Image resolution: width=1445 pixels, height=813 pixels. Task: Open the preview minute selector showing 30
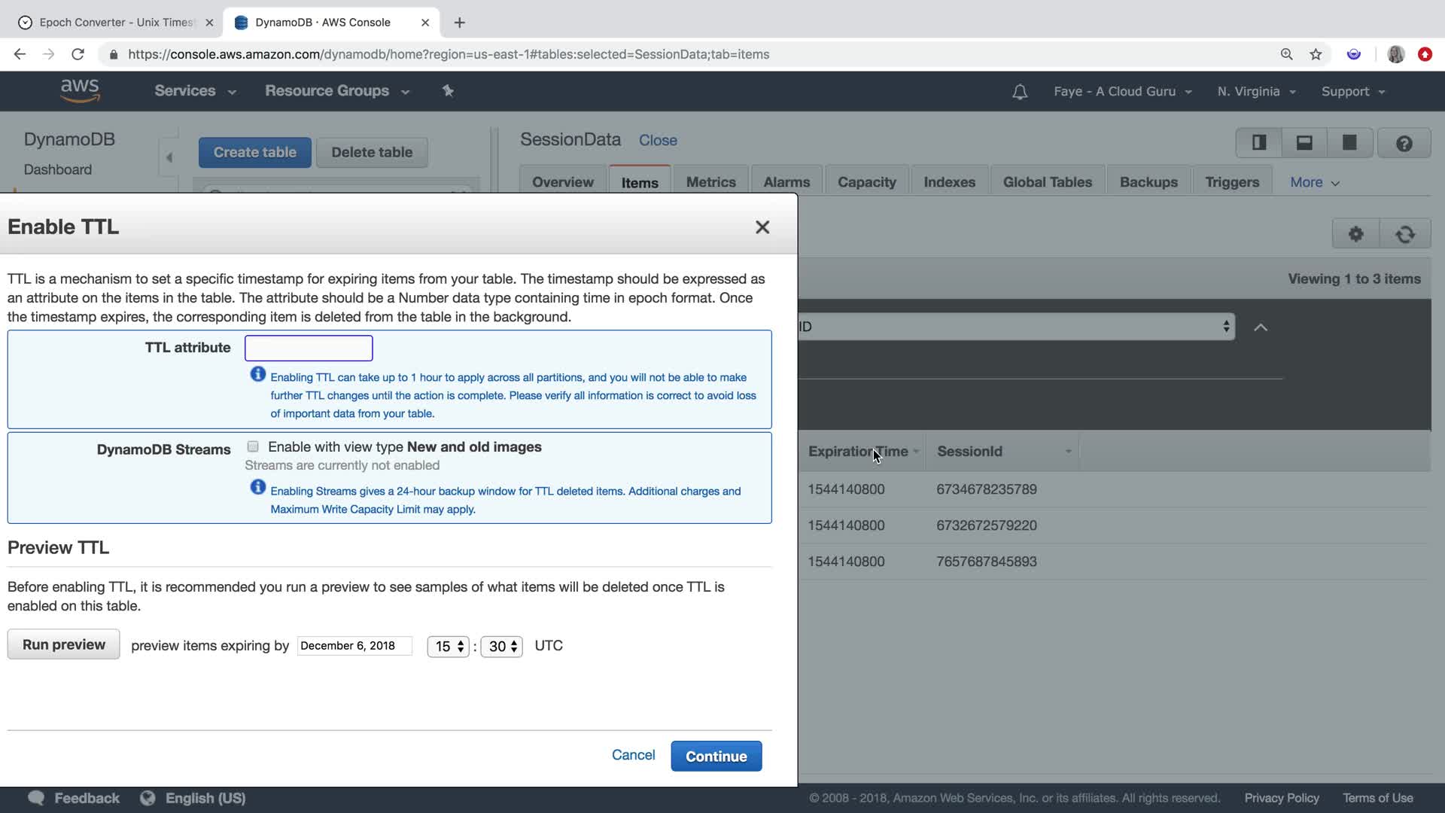pos(502,647)
